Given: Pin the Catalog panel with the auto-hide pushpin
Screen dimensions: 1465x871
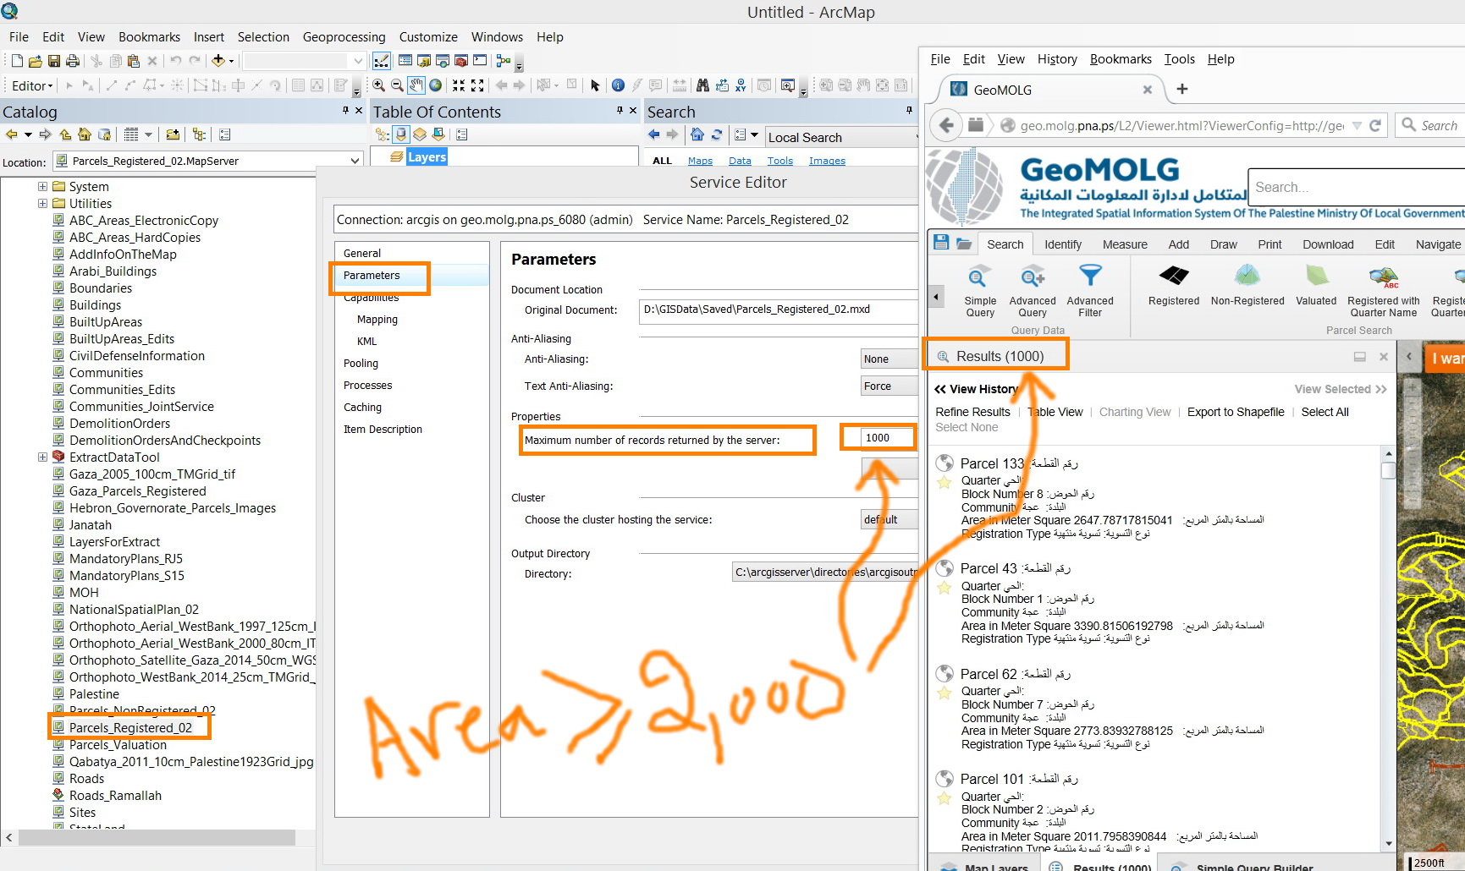Looking at the screenshot, I should coord(345,111).
